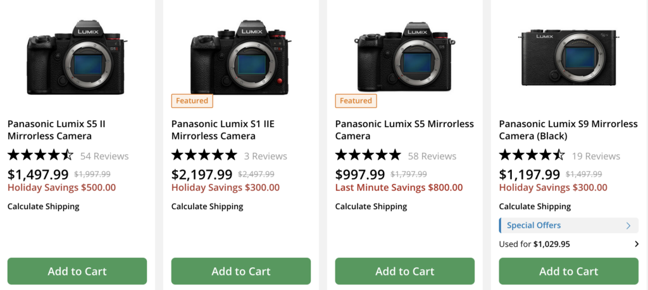Click Calculate Shipping for Lumix S1 IIE
648x290 pixels.
pyautogui.click(x=208, y=207)
